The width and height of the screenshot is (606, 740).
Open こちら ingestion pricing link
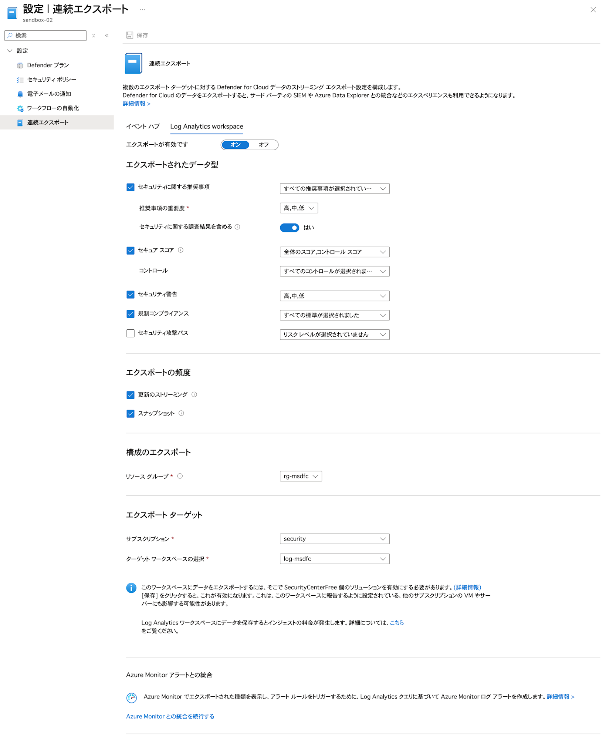pyautogui.click(x=397, y=623)
